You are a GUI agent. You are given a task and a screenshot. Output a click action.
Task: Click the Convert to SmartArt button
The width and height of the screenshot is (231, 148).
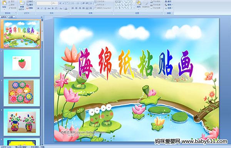click(104, 8)
